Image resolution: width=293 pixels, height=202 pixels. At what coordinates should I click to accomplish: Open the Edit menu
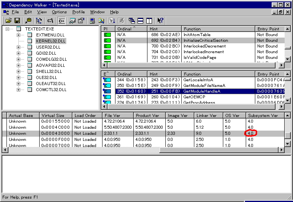28,12
